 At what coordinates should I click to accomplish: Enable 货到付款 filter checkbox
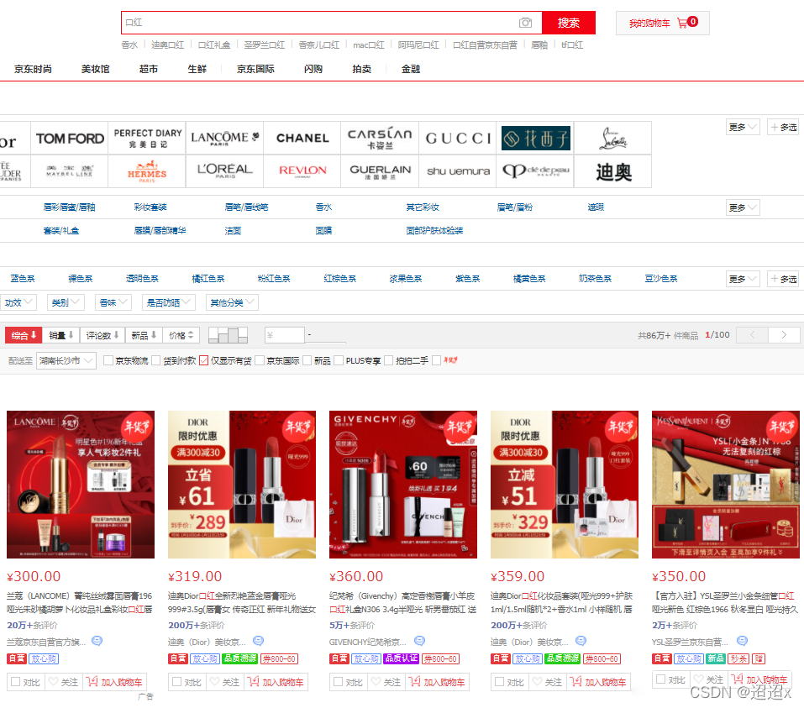pyautogui.click(x=156, y=360)
